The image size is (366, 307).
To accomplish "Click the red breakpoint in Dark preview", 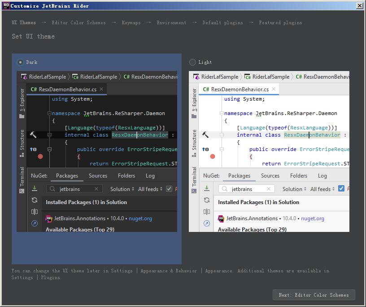I will tap(40, 156).
